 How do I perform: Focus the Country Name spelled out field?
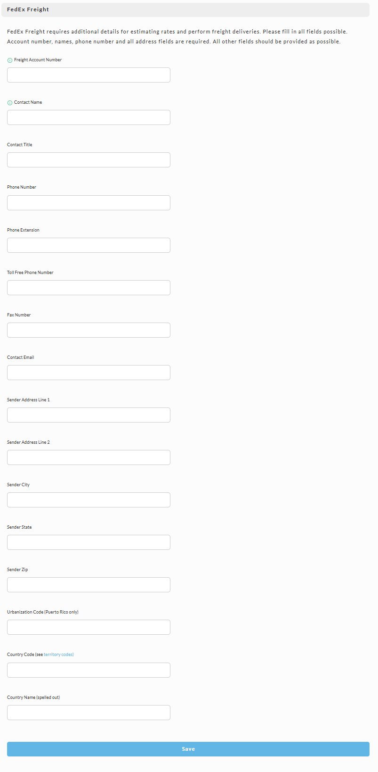[88, 713]
